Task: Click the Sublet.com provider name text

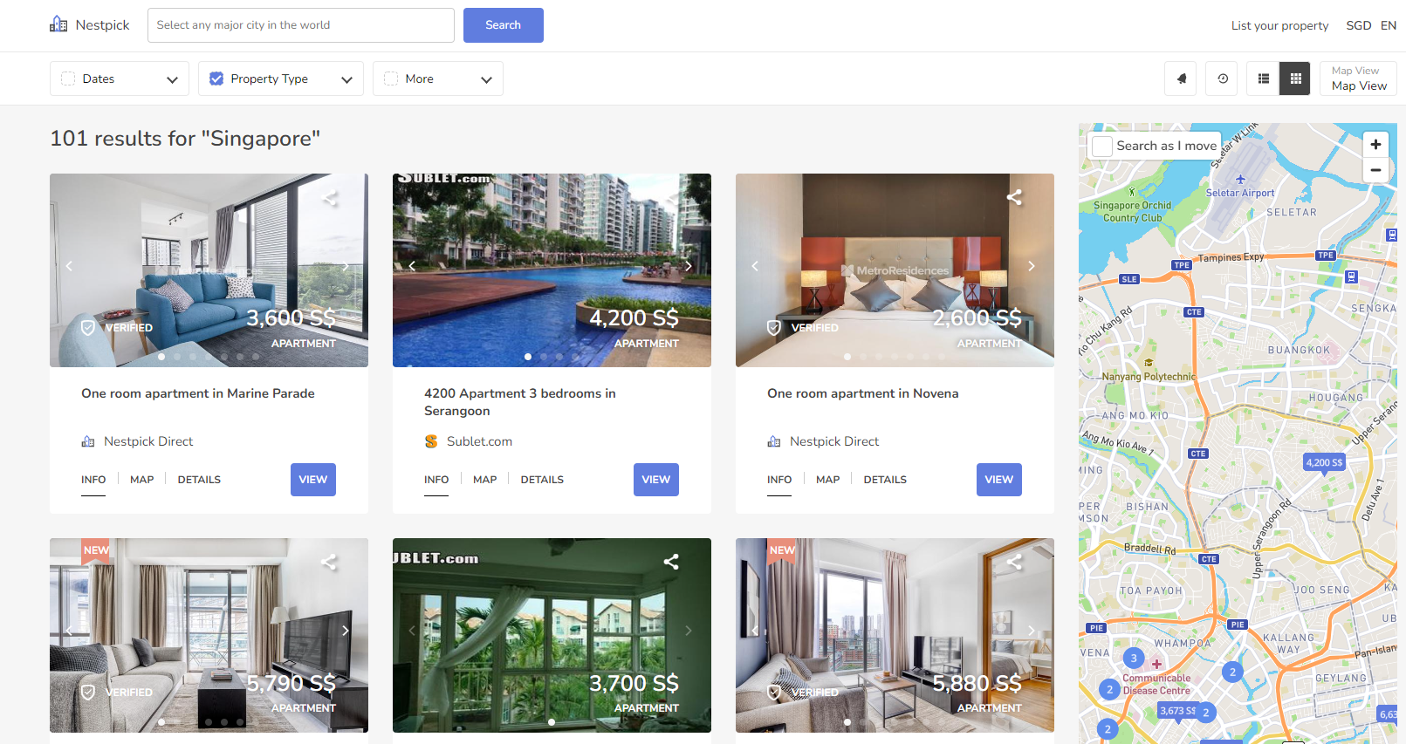Action: (479, 441)
